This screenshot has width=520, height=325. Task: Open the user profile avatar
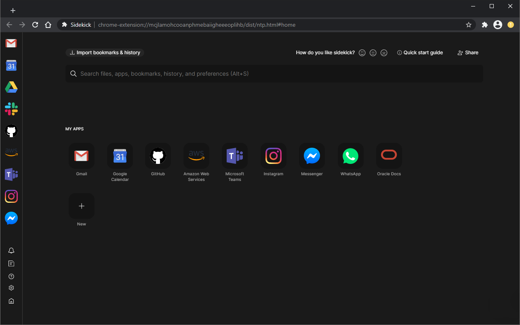coord(498,25)
